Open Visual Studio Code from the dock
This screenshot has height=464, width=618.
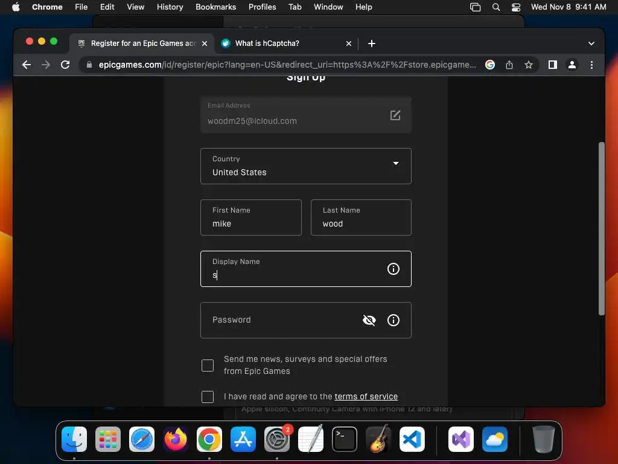click(x=412, y=439)
